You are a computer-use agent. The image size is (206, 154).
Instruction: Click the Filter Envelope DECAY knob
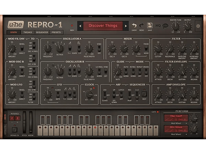tap(170, 72)
